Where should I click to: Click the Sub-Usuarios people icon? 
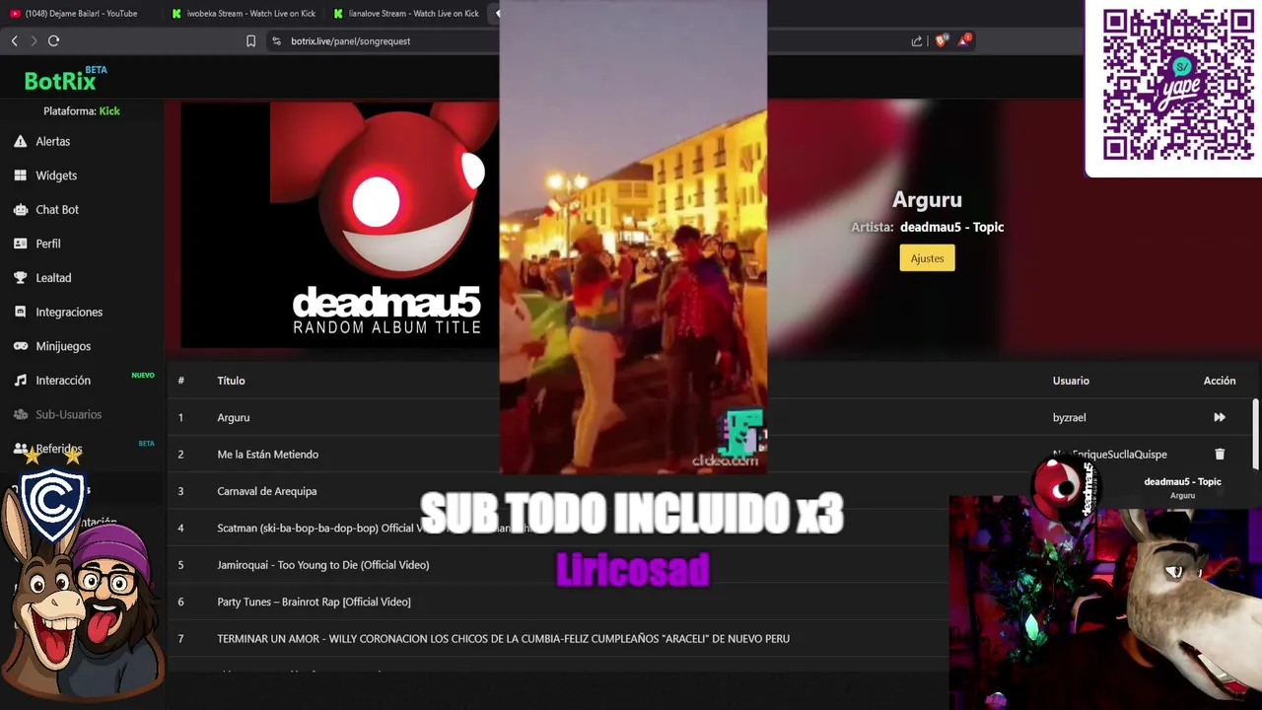20,414
